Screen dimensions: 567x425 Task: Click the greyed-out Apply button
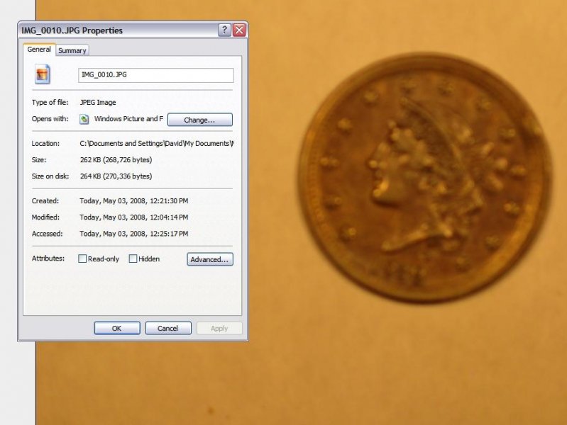(x=219, y=328)
